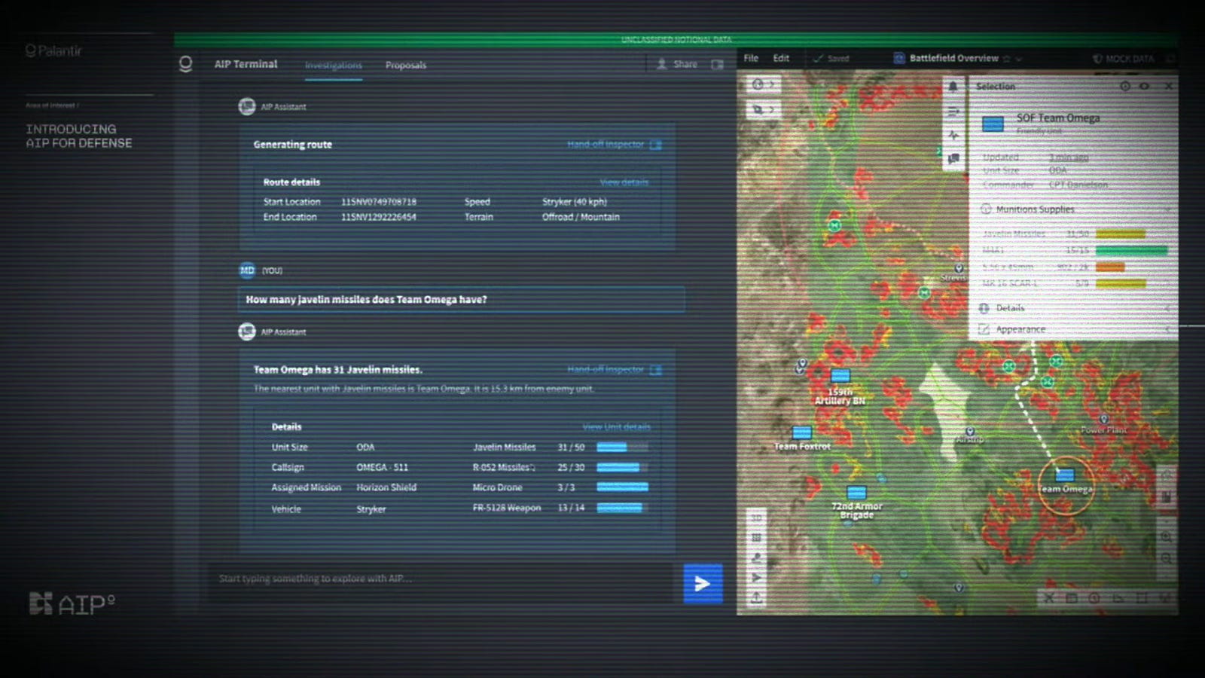Click the 'CPT Danielson' commander value
The image size is (1205, 678).
(1078, 185)
